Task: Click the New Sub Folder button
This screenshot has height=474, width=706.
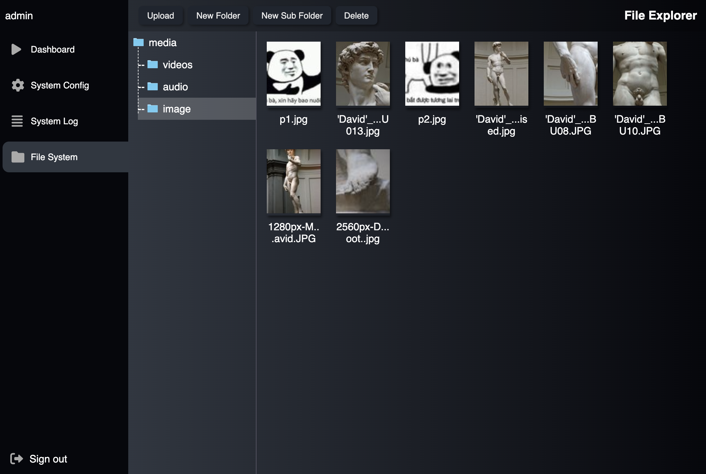Action: point(292,16)
